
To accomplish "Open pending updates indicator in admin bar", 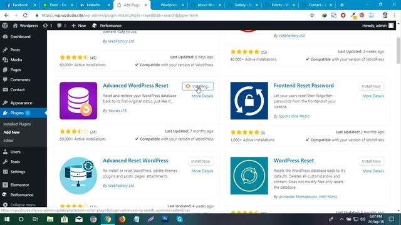I will click(x=48, y=26).
